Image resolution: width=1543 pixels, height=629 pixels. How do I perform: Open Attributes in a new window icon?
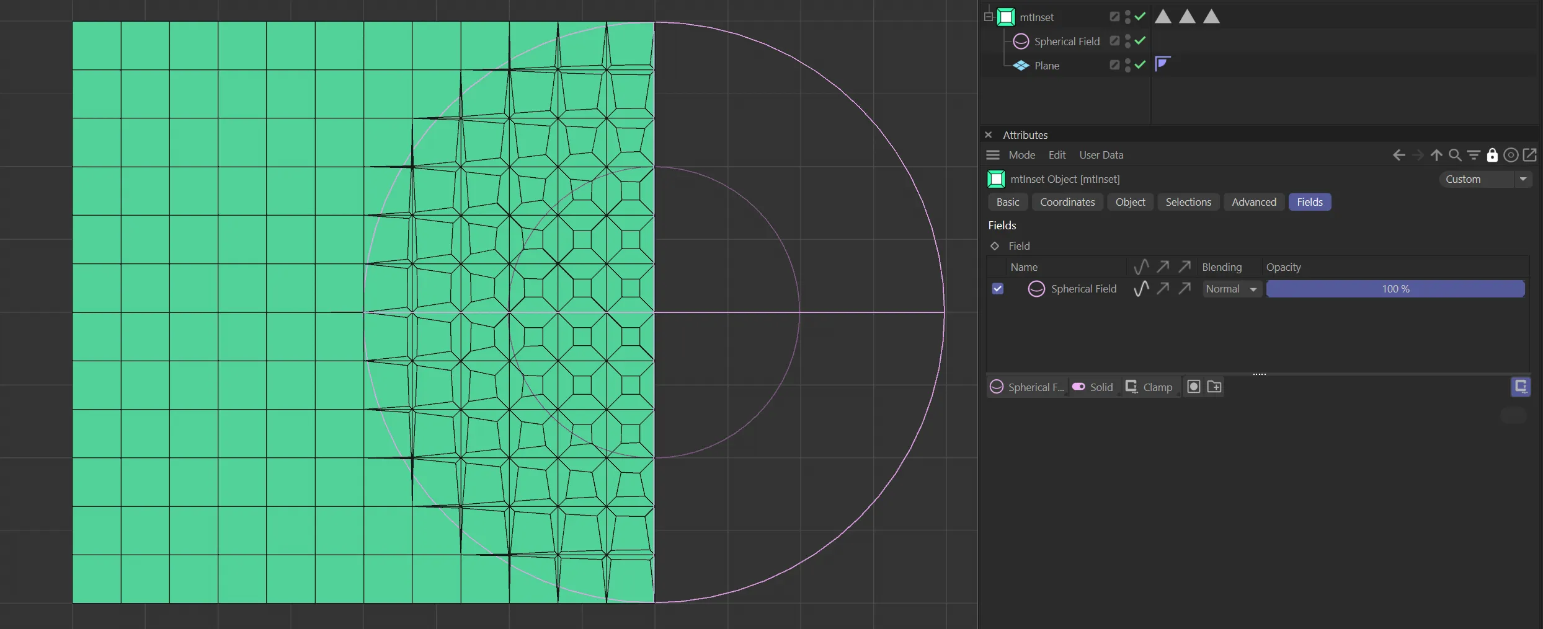click(1530, 155)
